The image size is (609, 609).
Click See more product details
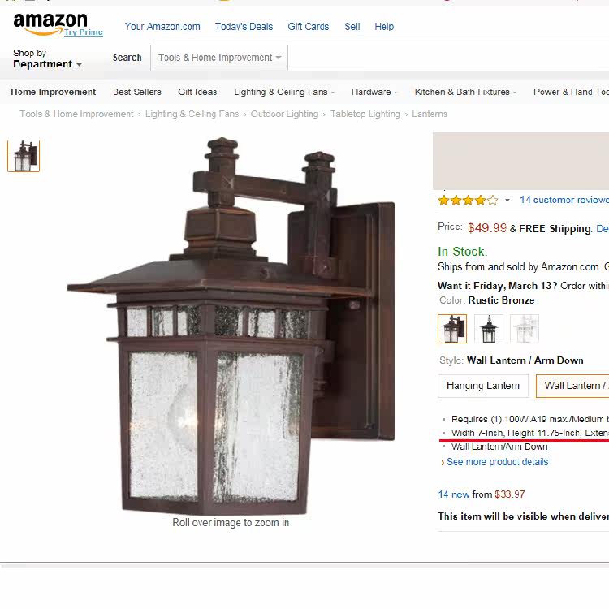[x=497, y=462]
